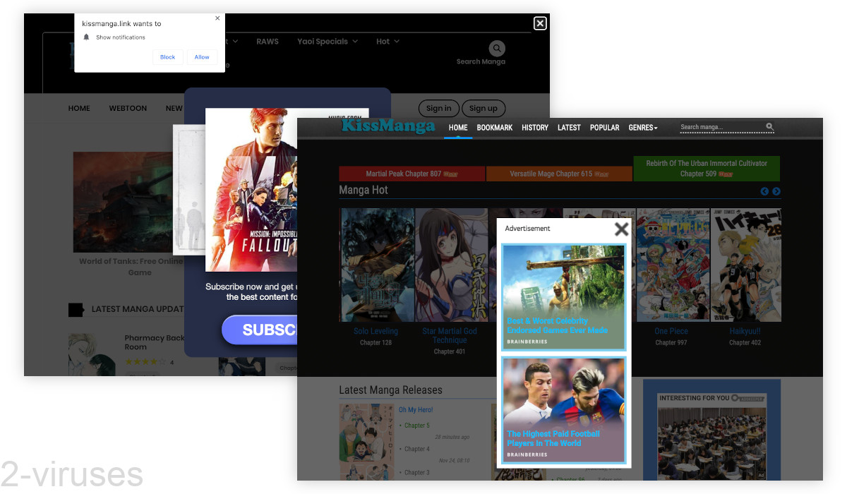Open the Oh My Hero! manga link

tap(416, 409)
